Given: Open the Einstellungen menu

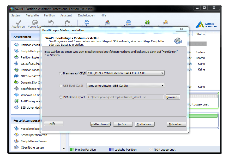Looking at the screenshot, I should 86,15.
